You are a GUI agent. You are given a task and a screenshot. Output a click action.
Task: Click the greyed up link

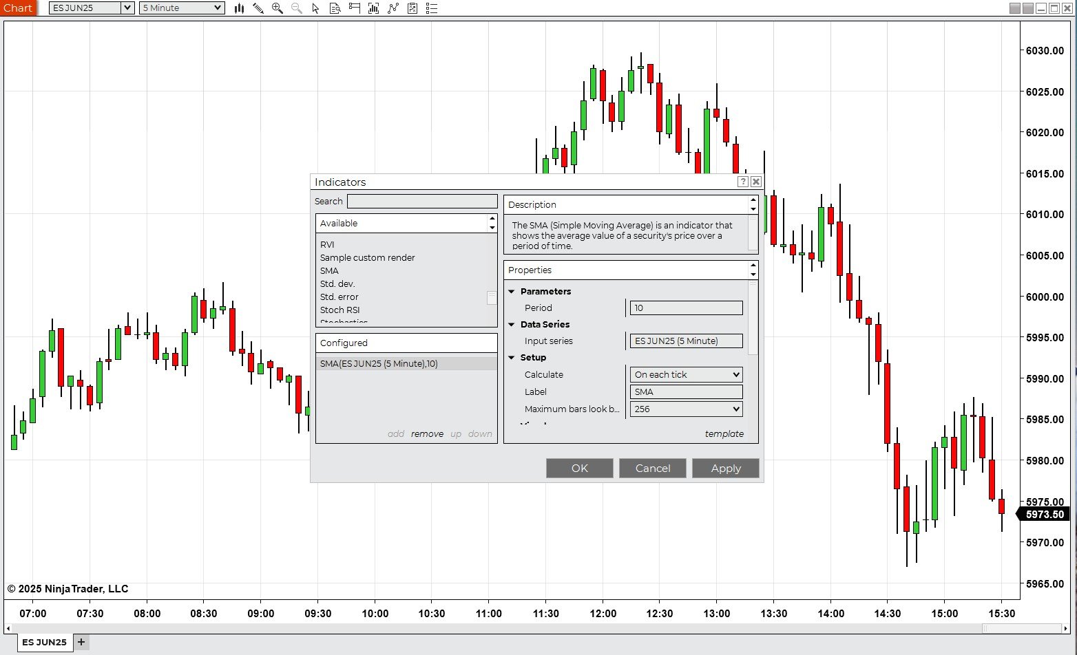tap(456, 433)
